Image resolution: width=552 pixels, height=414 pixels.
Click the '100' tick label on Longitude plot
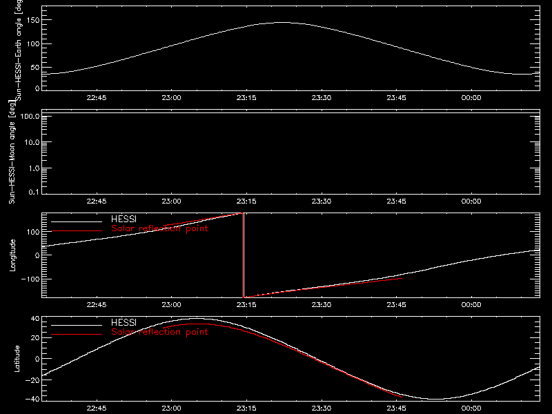32,232
